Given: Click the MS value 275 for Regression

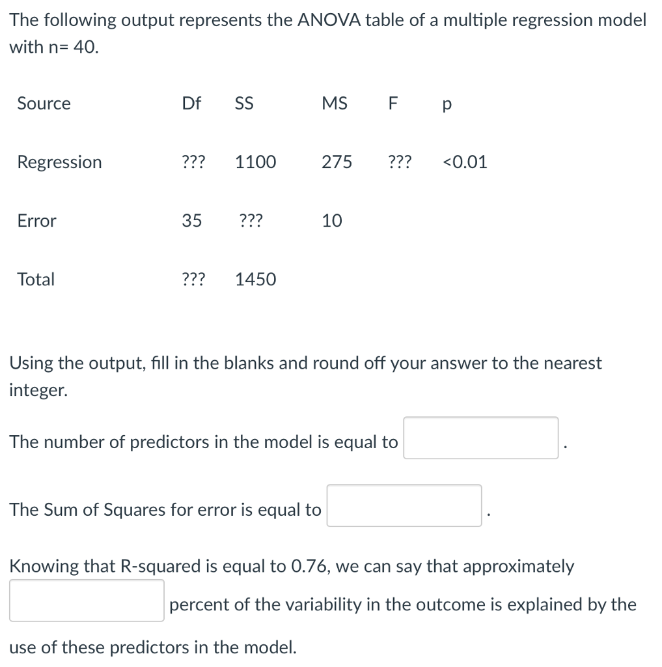Looking at the screenshot, I should 336,162.
